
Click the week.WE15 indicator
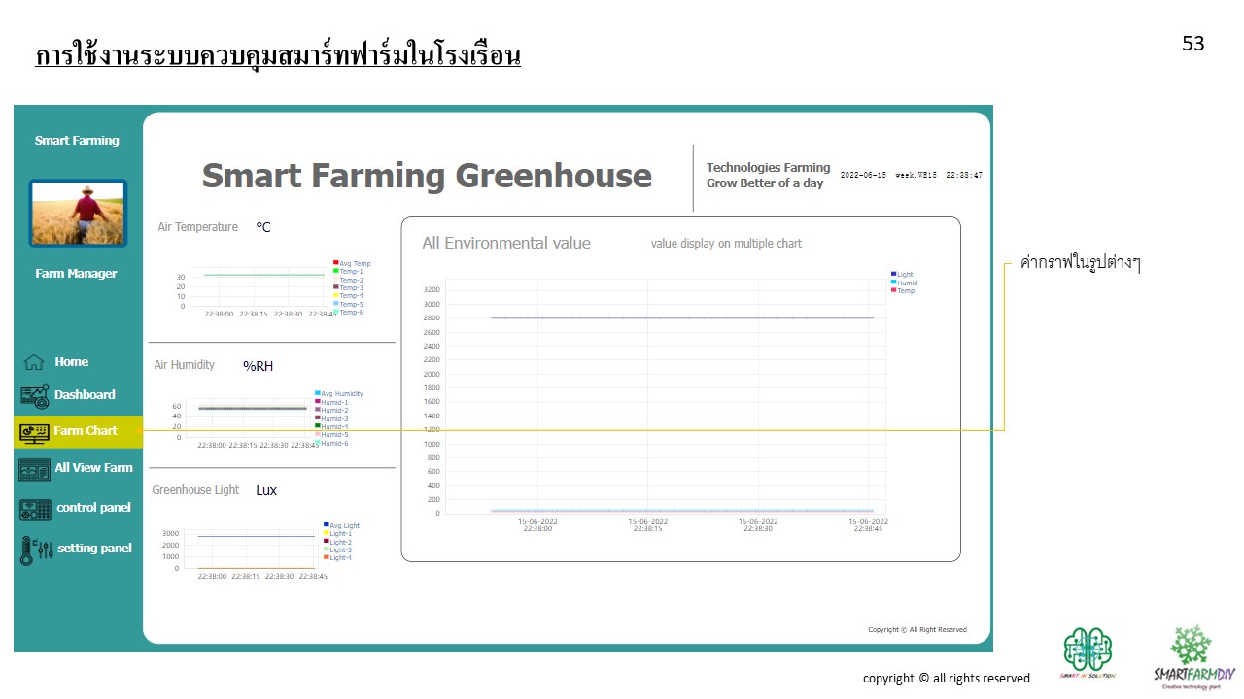(x=916, y=175)
